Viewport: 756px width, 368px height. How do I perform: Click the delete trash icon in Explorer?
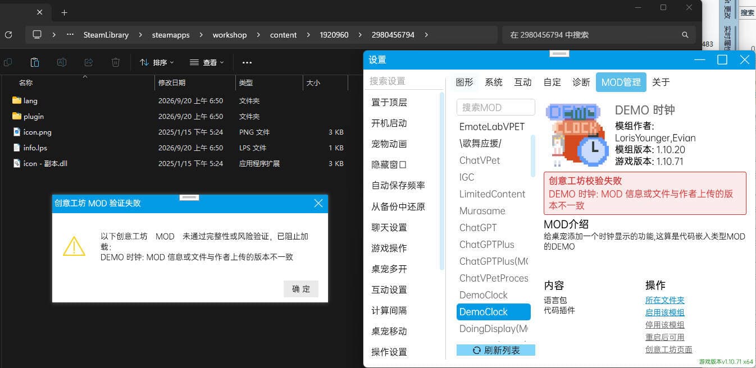tap(116, 62)
